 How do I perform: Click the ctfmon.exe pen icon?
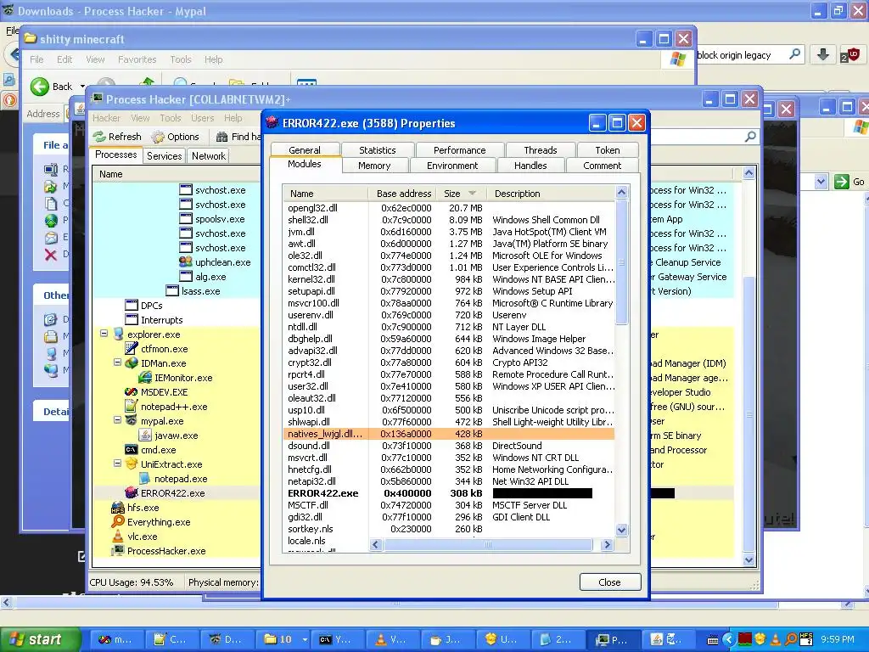pos(132,349)
